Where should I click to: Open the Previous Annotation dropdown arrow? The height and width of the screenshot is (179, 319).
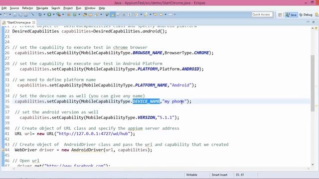coord(151,14)
